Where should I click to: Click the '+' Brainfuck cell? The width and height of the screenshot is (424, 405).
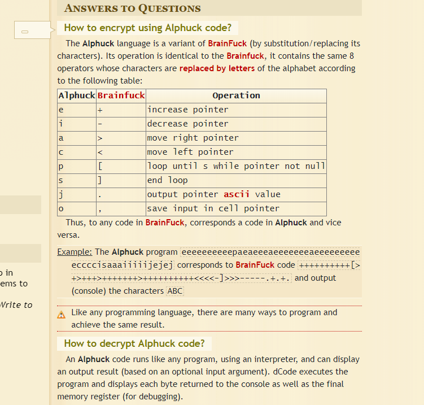pyautogui.click(x=121, y=110)
